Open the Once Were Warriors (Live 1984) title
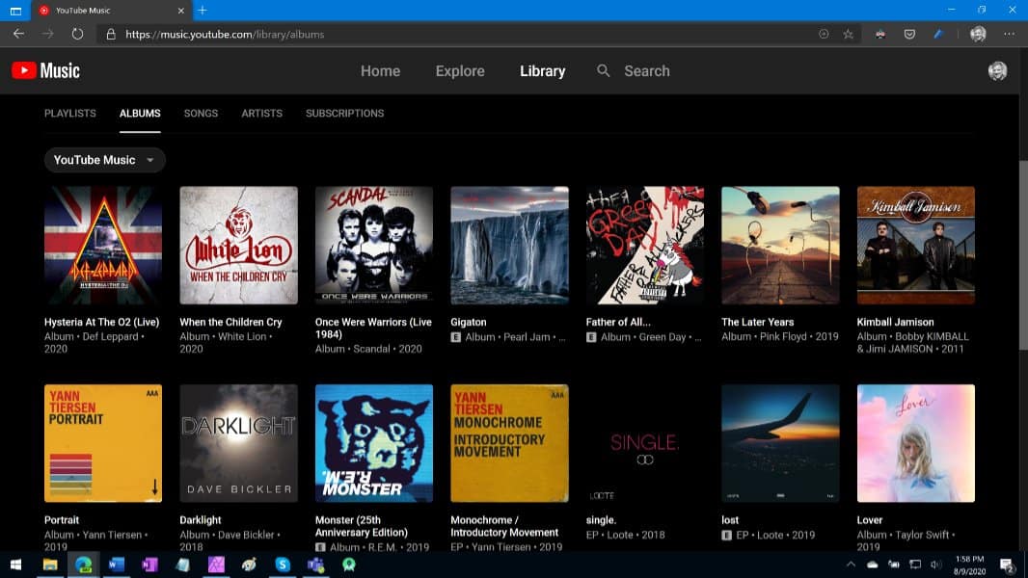This screenshot has width=1028, height=578. [373, 328]
